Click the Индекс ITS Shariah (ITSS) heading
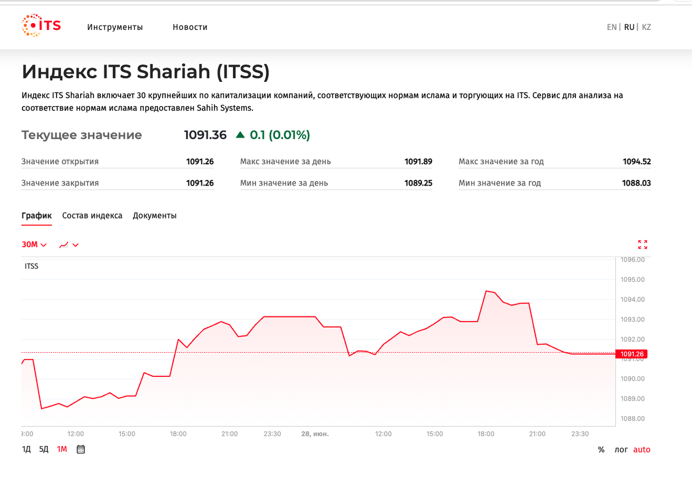 tap(146, 71)
